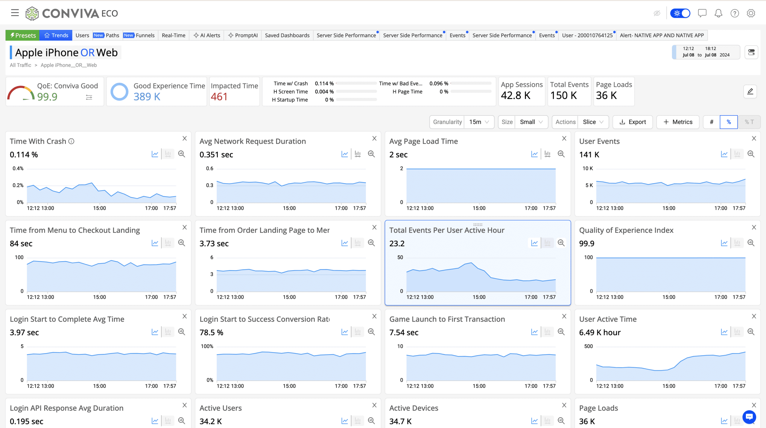Screen dimensions: 766x428
Task: Close the Avg Page Load Time widget
Action: (x=564, y=138)
